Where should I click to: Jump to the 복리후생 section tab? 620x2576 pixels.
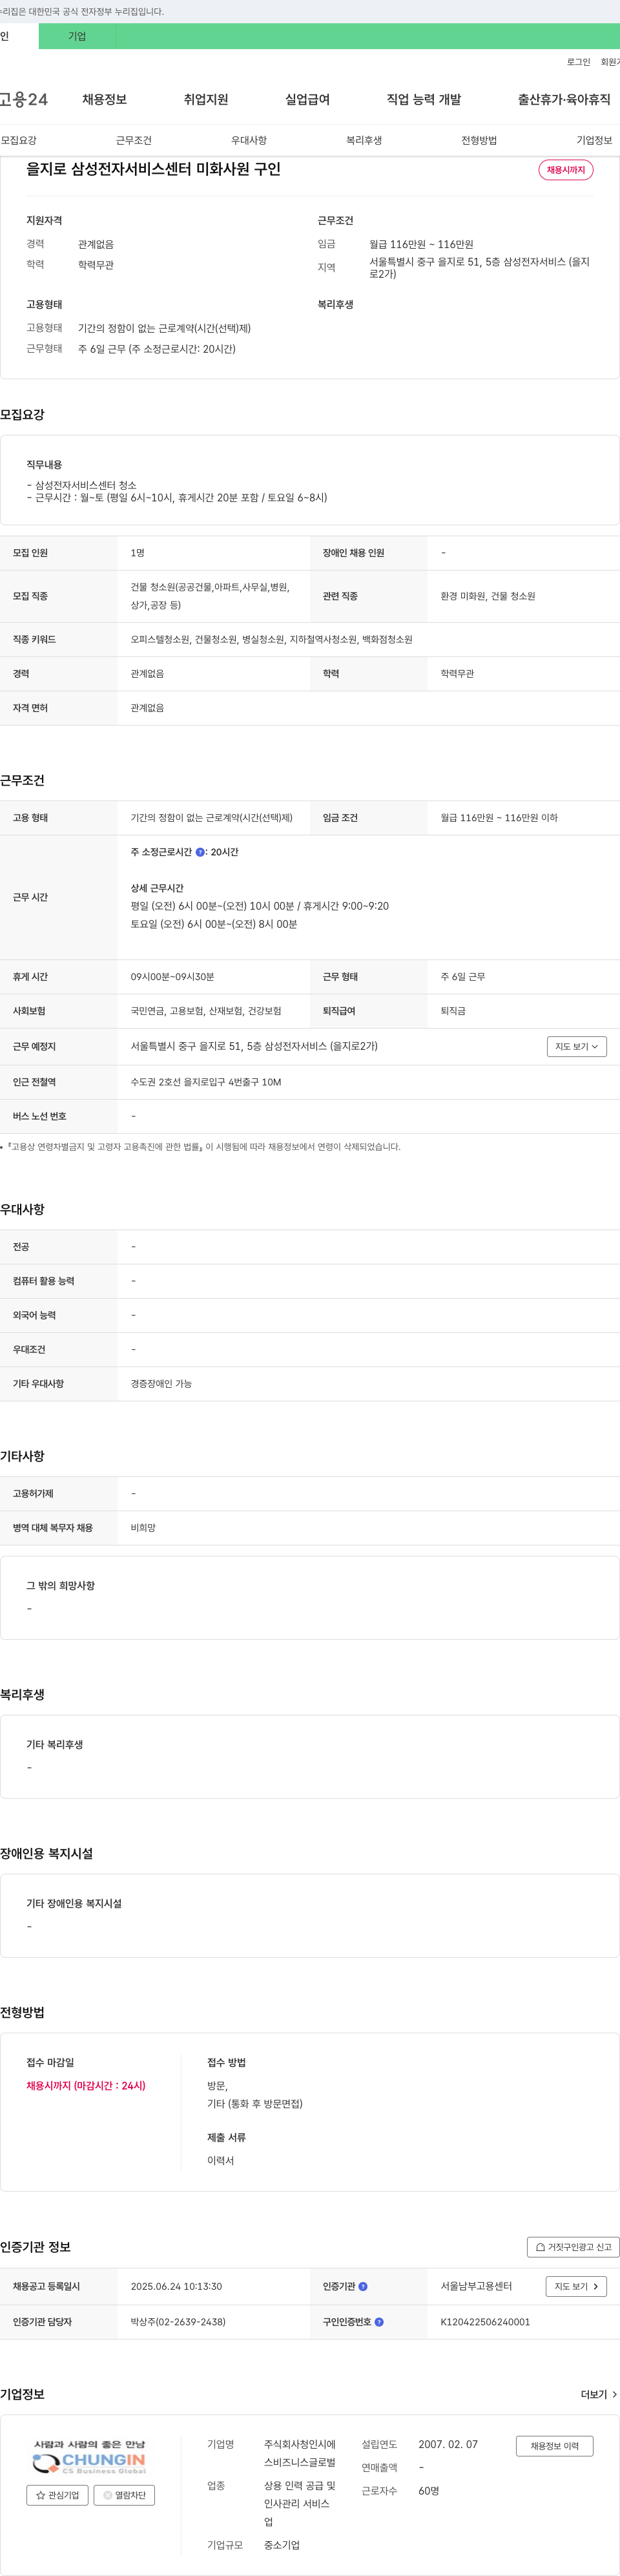[364, 140]
